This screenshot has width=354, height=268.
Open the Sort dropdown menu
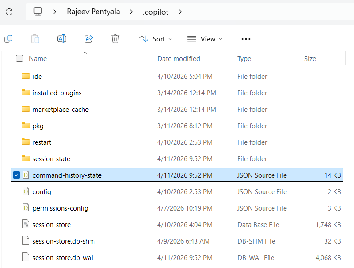tap(155, 39)
